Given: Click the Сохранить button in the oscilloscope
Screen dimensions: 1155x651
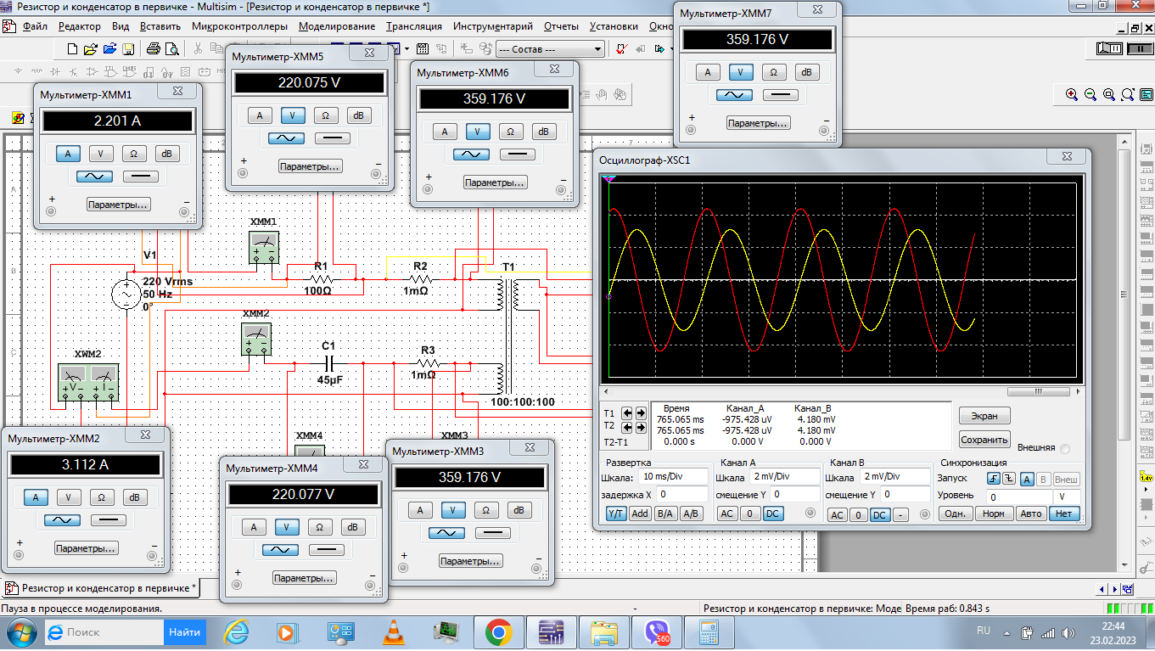Looking at the screenshot, I should [984, 440].
